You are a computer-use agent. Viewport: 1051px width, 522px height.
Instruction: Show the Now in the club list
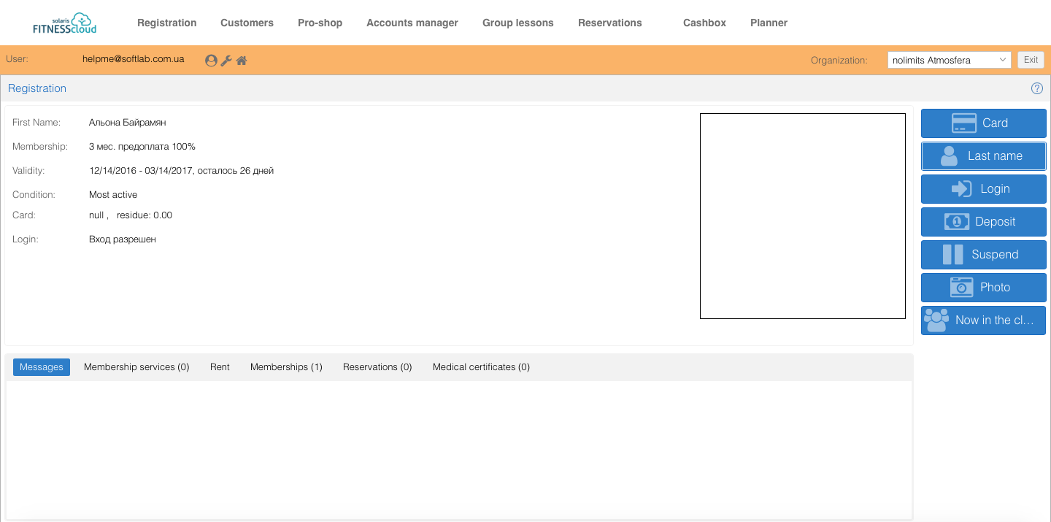click(x=984, y=321)
